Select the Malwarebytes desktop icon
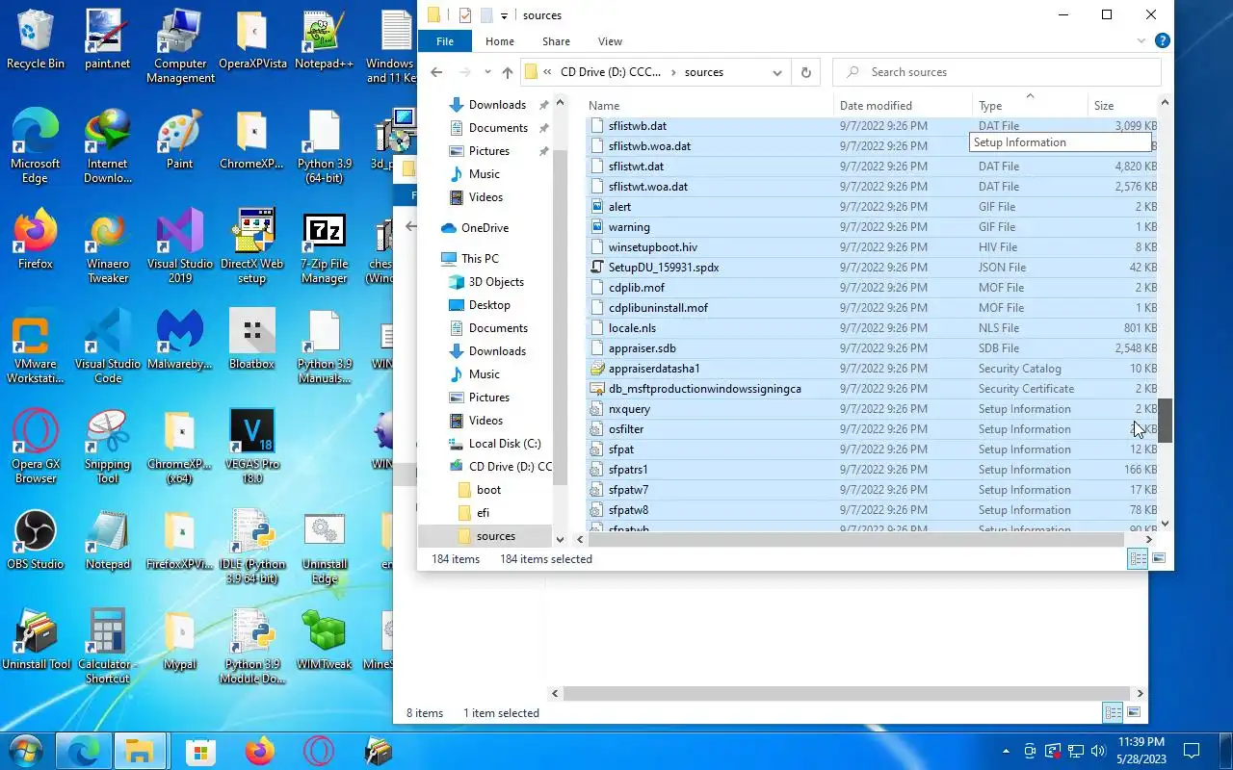The image size is (1233, 770). coord(180,340)
